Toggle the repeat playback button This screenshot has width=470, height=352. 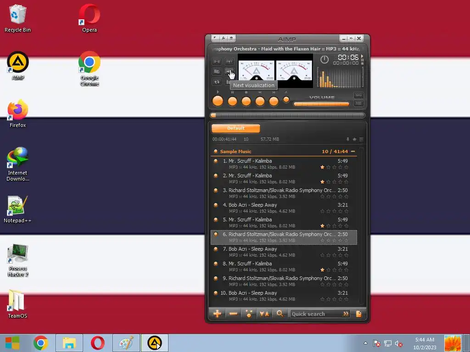(217, 82)
